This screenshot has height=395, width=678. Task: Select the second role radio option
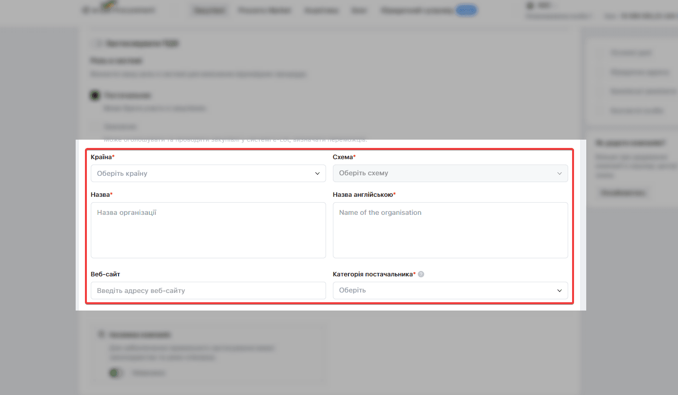point(95,126)
